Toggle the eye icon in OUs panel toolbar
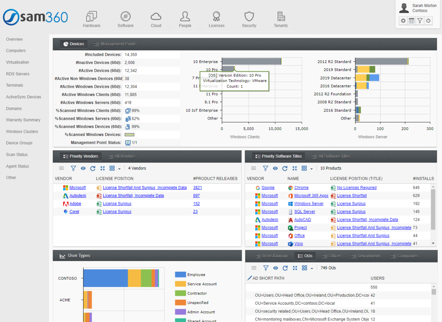Viewport: 442px width, 322px height. (276, 268)
